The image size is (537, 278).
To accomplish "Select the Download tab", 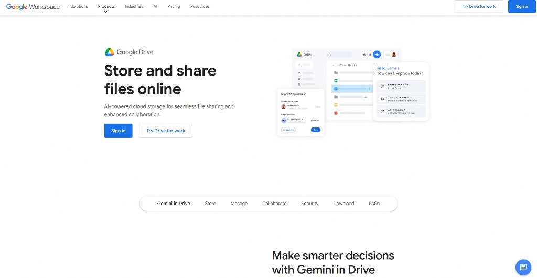I will [343, 204].
